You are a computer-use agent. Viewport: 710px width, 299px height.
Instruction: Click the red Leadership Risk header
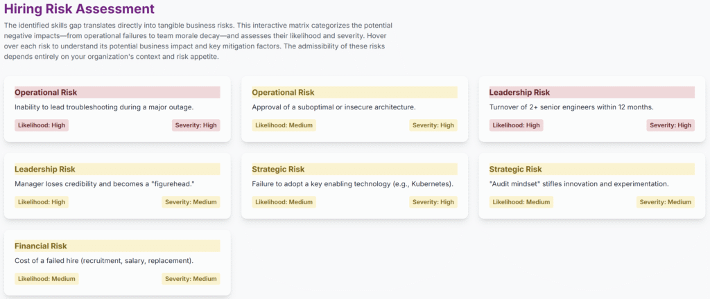point(592,93)
